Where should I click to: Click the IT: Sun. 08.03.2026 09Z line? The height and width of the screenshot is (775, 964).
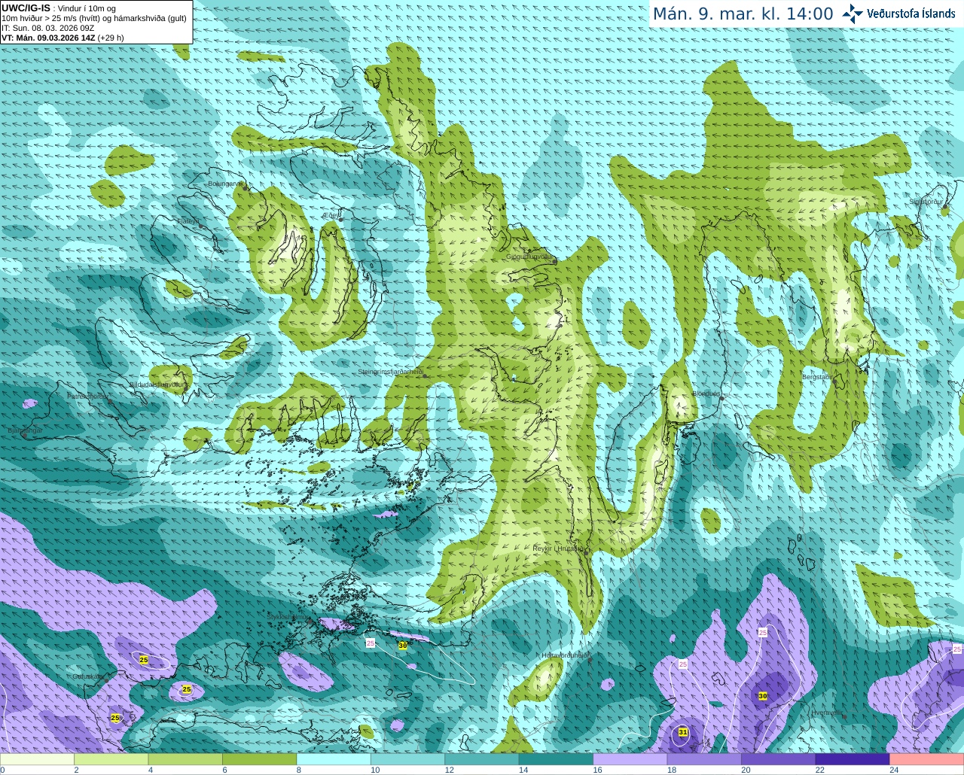[48, 28]
